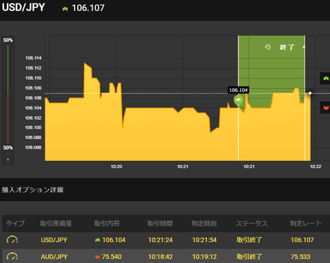Click the white current price dot on chart
Screen dimensions: 330x263
(x=310, y=93)
